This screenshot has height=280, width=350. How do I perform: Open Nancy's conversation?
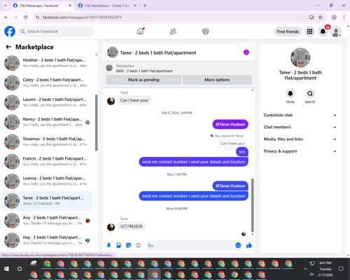(x=47, y=122)
